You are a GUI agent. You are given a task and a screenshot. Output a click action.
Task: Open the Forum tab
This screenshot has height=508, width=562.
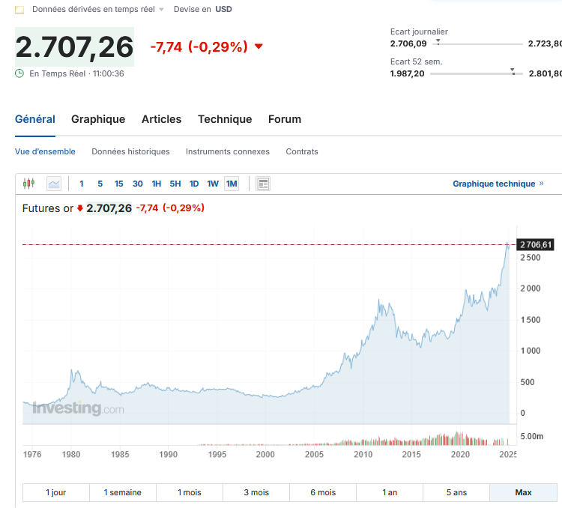[x=285, y=119]
